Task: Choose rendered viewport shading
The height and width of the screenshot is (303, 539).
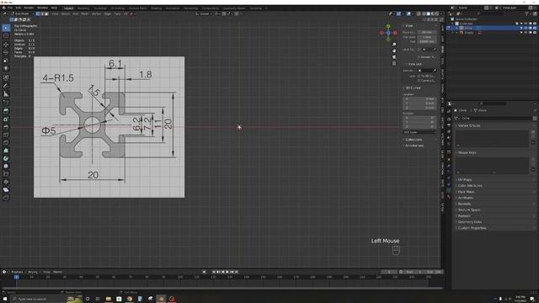Action: (x=437, y=13)
